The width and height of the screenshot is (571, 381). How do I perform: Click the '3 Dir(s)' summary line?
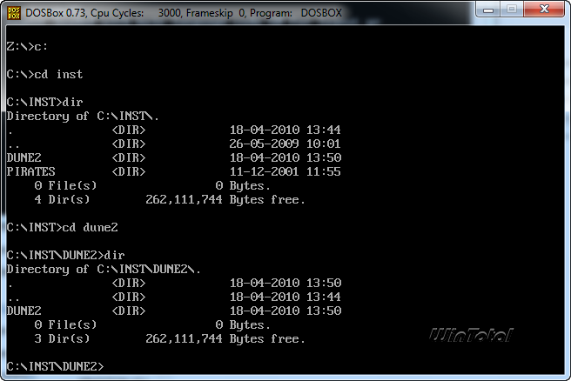click(170, 338)
